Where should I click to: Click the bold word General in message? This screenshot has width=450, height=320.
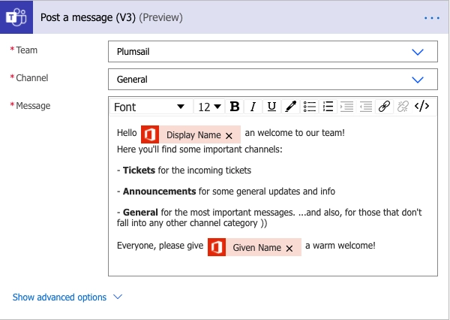[140, 212]
